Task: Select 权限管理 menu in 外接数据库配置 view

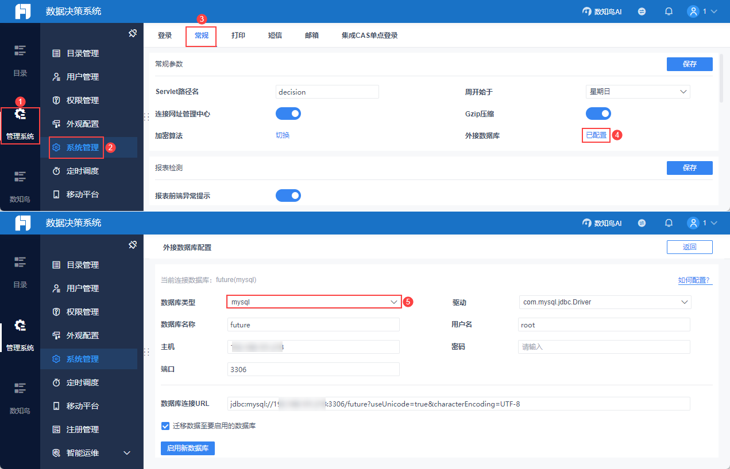Action: 88,312
